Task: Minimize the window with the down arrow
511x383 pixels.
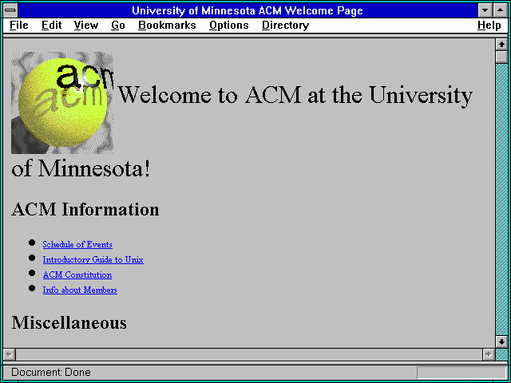Action: 485,10
